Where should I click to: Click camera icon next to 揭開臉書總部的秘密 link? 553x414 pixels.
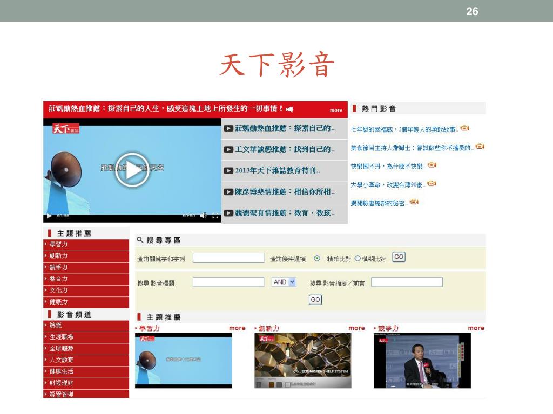point(414,202)
